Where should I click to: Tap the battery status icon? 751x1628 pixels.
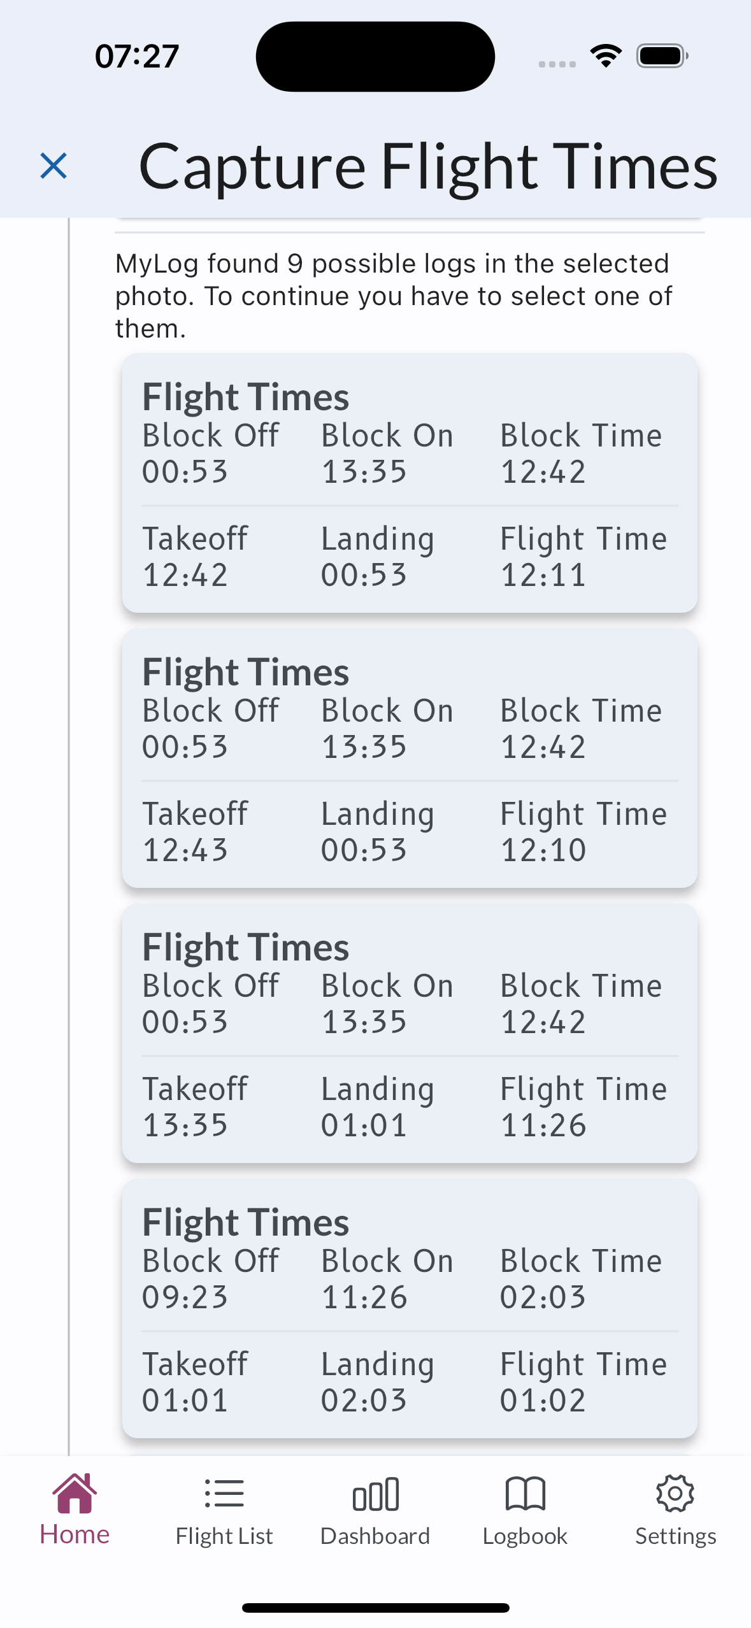click(662, 56)
